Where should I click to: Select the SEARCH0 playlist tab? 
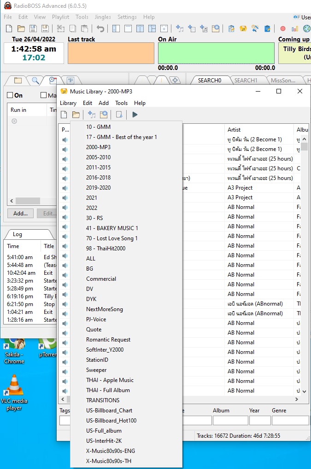pos(210,80)
